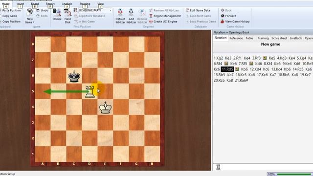Open Edit Game Data
Image resolution: width=313 pixels, height=176 pixels.
coord(198,10)
